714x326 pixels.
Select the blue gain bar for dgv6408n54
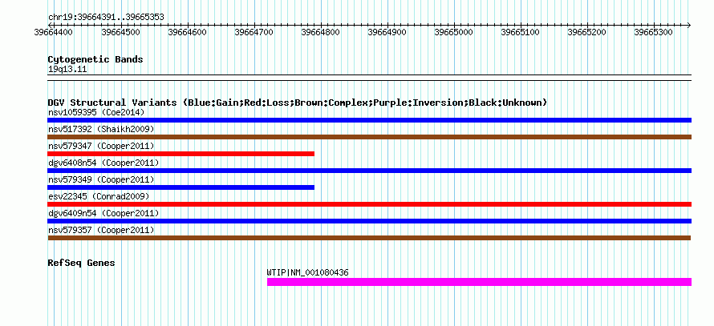pos(369,171)
